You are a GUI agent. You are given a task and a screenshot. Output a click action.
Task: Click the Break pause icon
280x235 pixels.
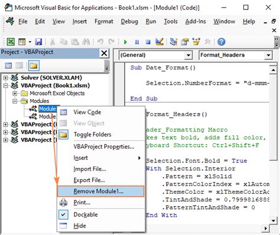(136, 42)
